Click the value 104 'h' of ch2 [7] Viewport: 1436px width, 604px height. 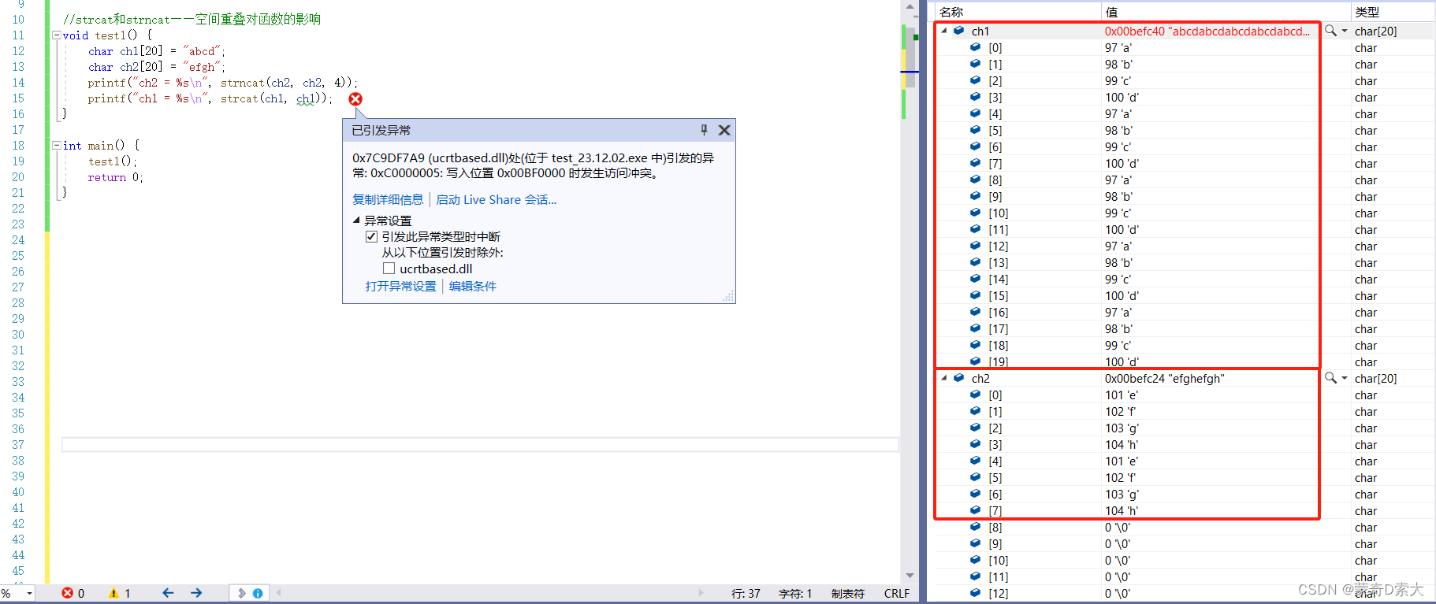tap(1122, 511)
